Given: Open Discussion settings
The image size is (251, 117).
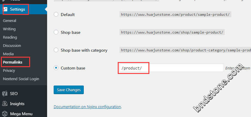Looking at the screenshot, I should [12, 46].
